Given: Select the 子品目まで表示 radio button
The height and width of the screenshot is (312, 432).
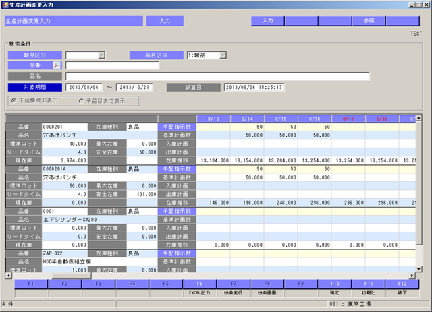Looking at the screenshot, I should tap(81, 101).
